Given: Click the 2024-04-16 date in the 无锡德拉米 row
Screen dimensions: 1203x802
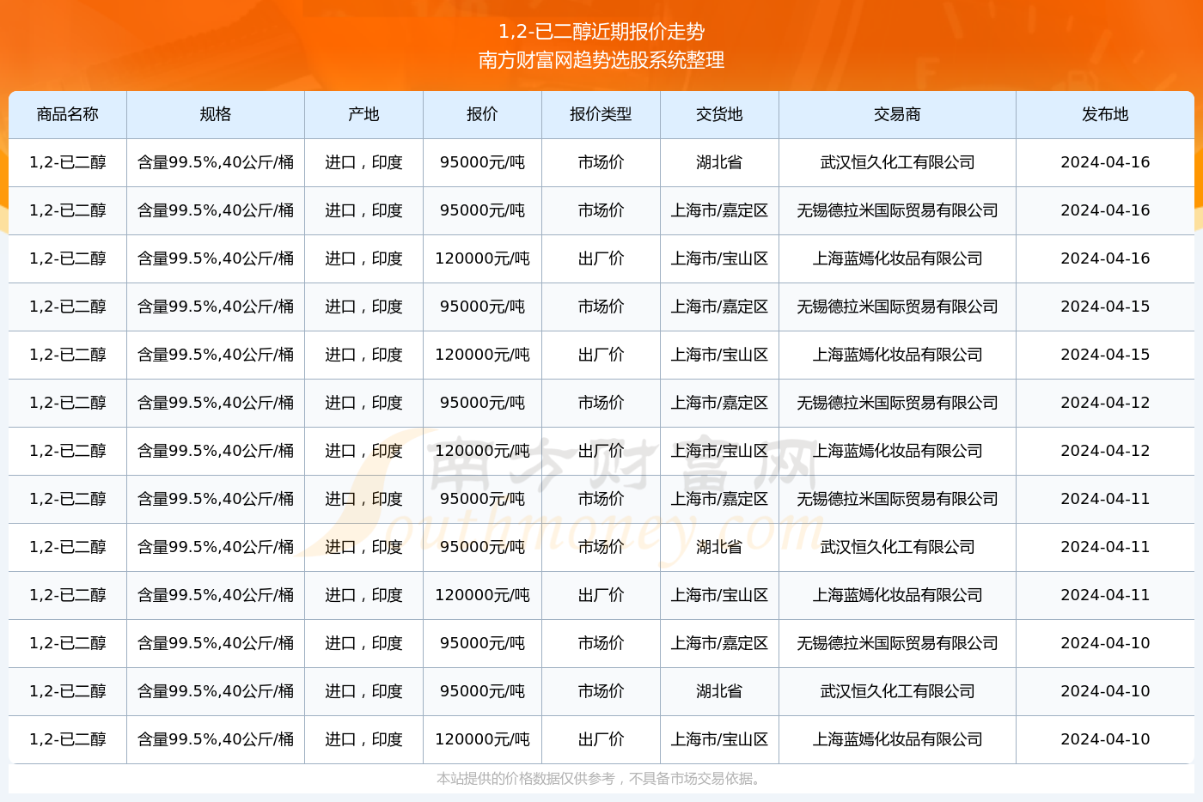Looking at the screenshot, I should click(x=1105, y=210).
